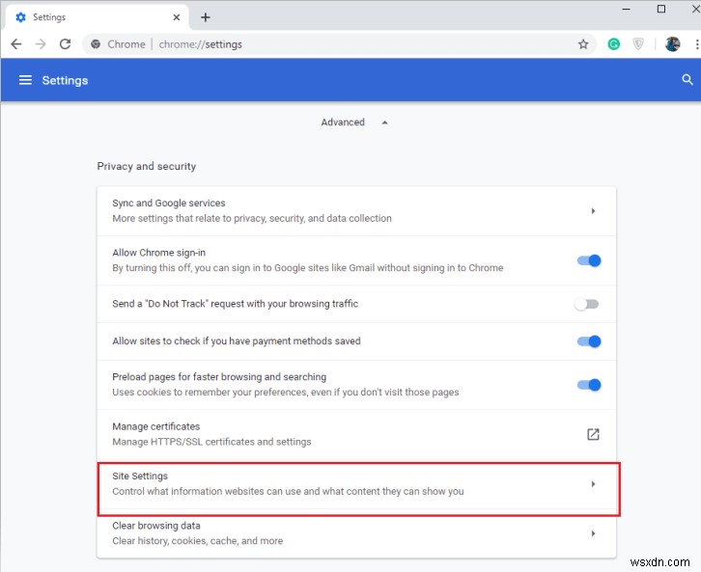
Task: Enable the Do Not Track request toggle
Action: click(x=586, y=305)
